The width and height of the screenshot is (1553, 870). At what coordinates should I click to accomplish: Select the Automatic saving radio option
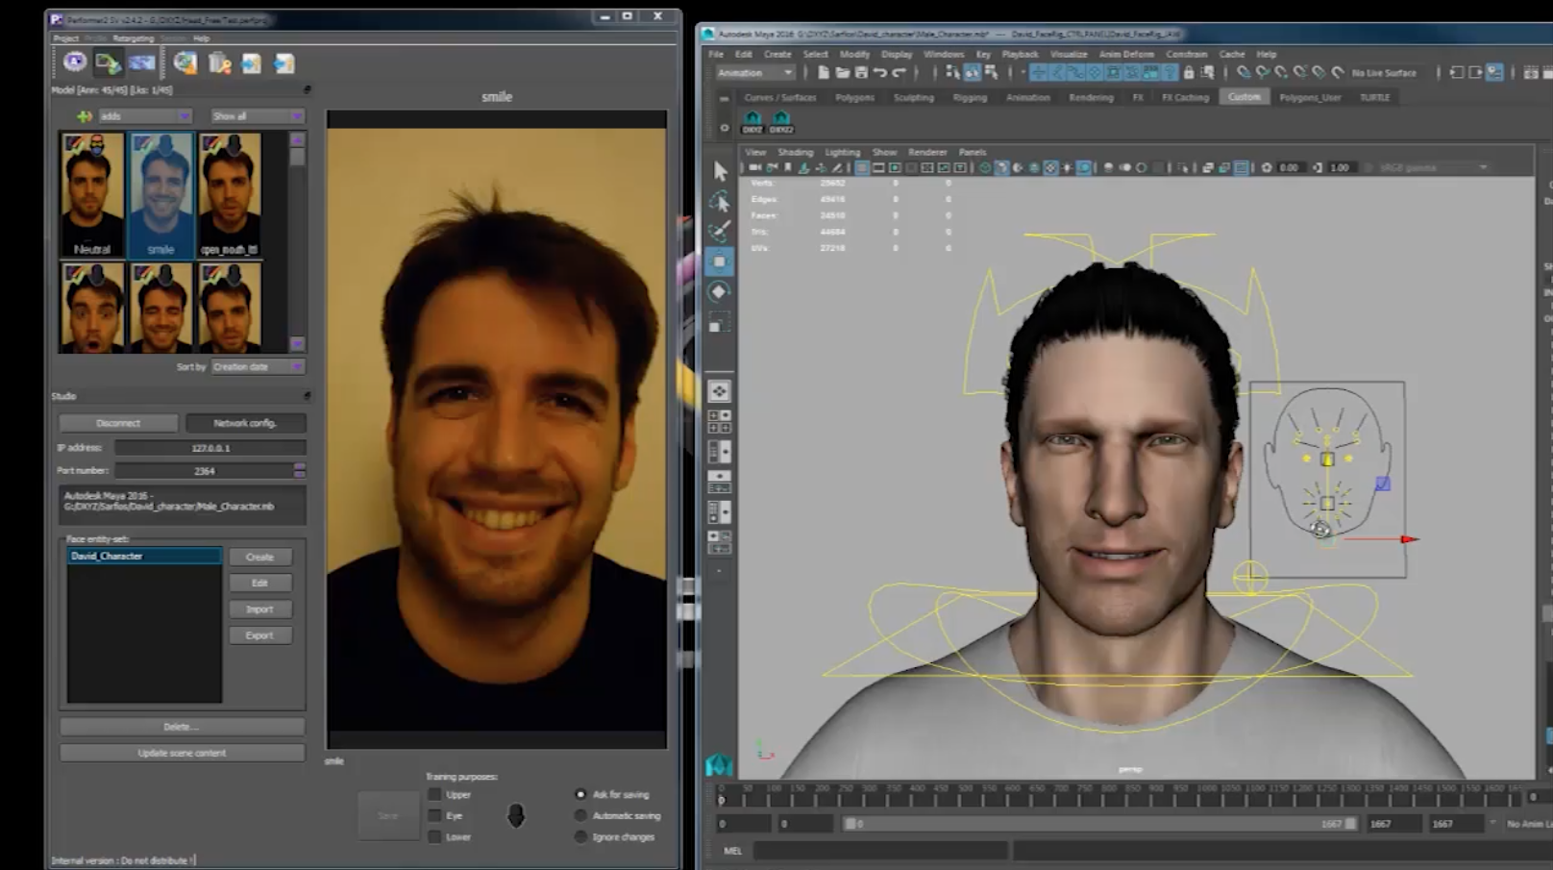[x=580, y=815]
